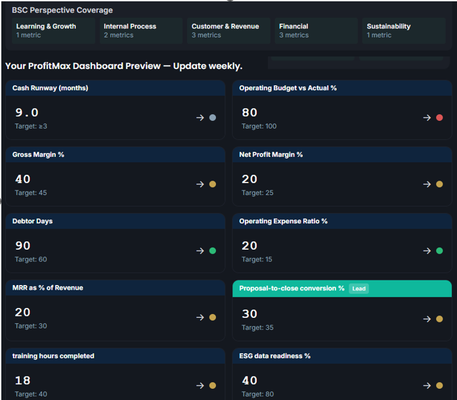Click the training hours value 18
Viewport: 457px width, 400px height.
point(23,380)
